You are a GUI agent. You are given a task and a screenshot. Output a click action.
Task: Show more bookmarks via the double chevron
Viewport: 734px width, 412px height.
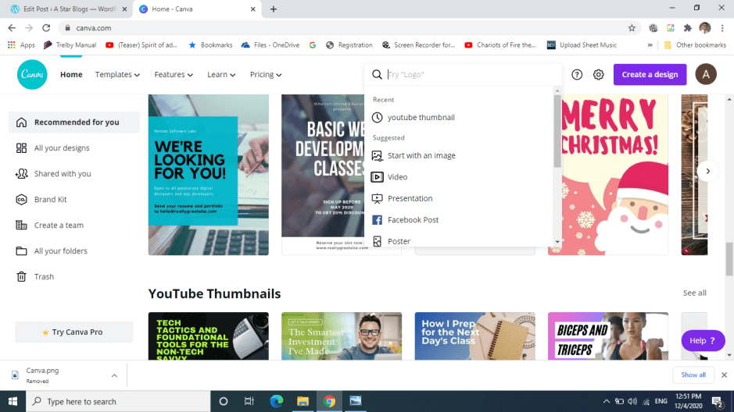pos(650,45)
